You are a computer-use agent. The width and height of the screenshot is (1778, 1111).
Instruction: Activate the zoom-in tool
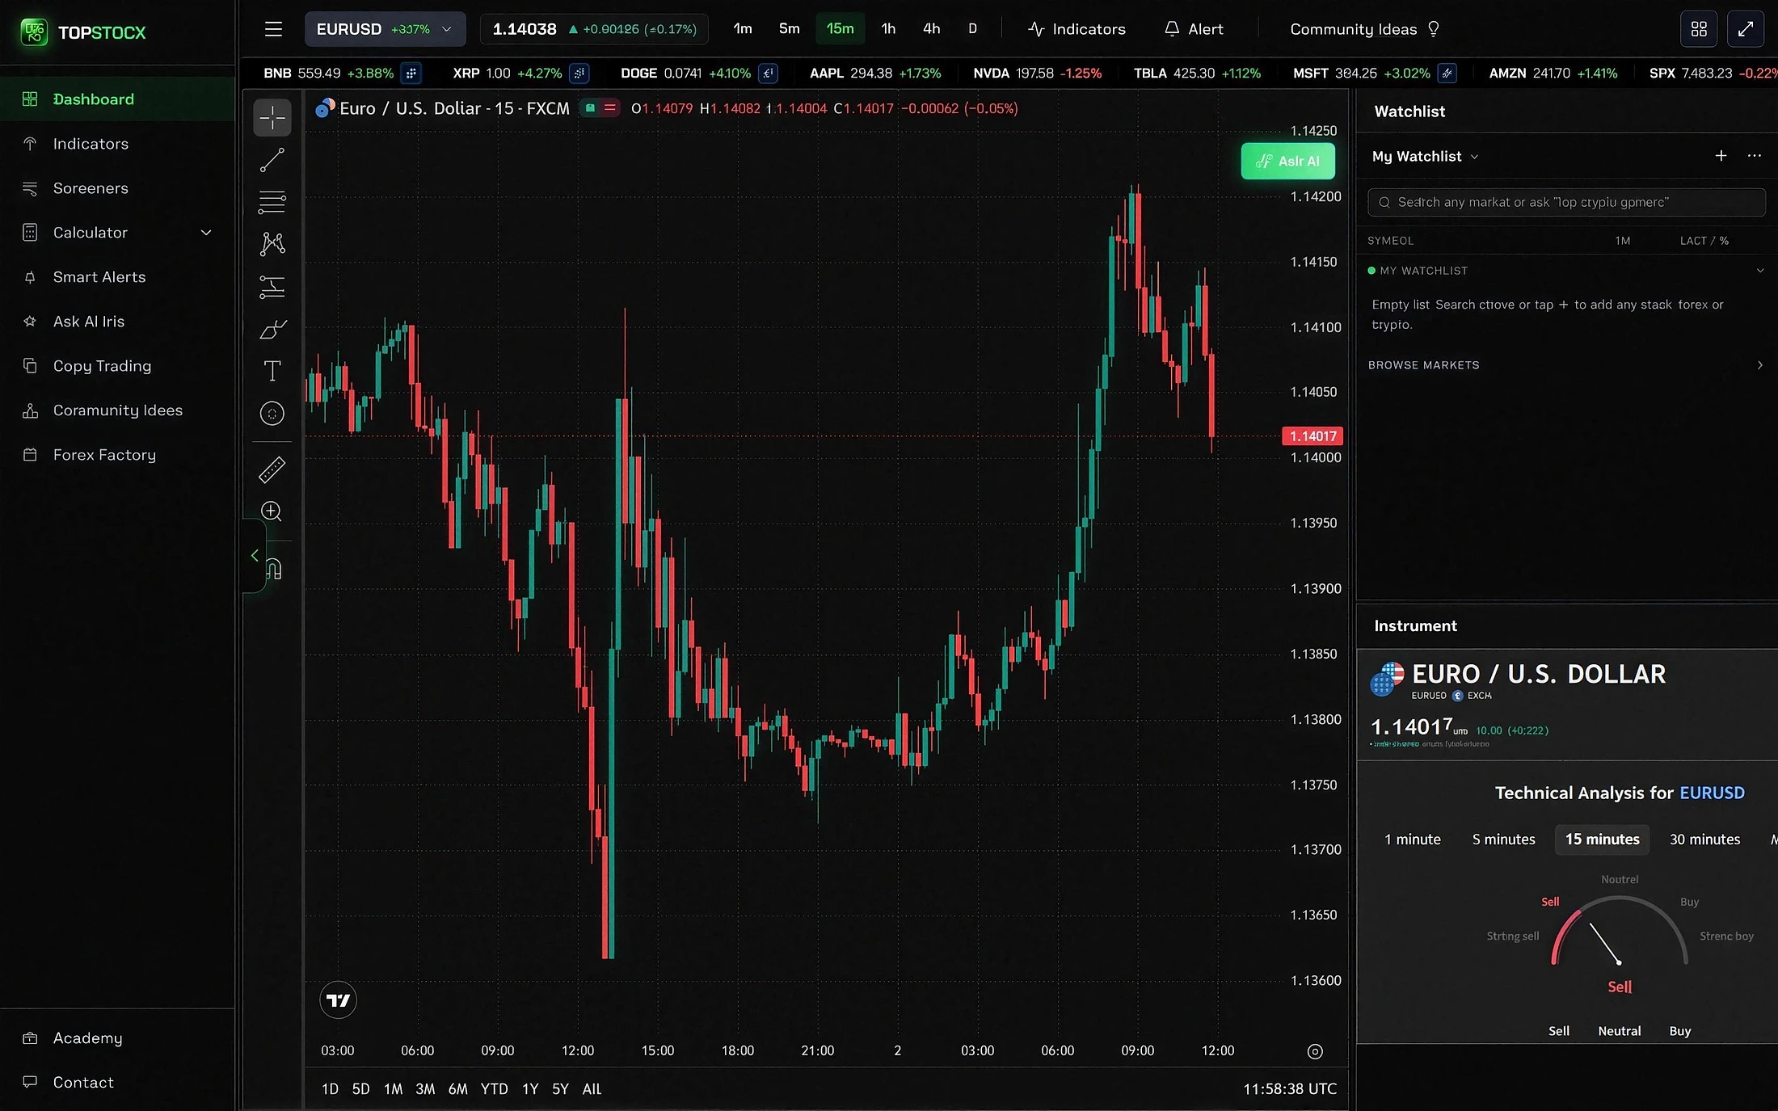tap(272, 511)
